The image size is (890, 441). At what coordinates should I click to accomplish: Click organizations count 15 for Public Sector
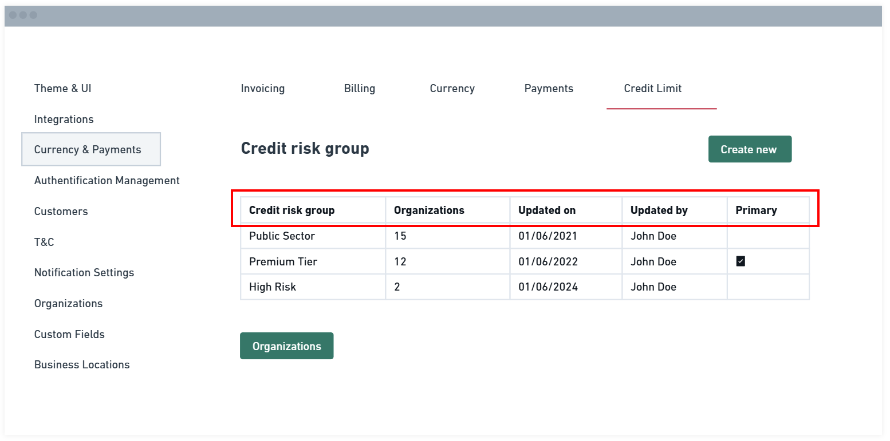point(400,236)
